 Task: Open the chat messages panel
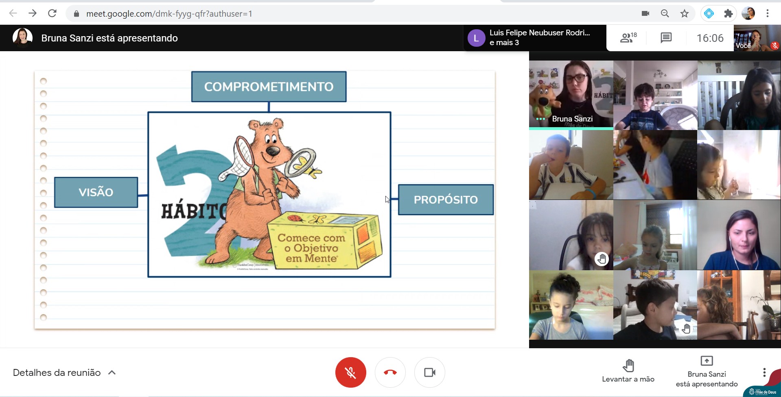tap(666, 38)
